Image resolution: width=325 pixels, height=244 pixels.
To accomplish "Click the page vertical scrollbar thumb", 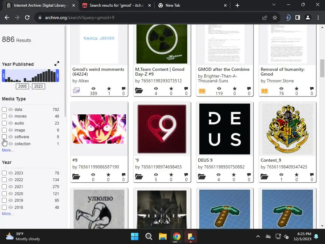I will click(322, 68).
